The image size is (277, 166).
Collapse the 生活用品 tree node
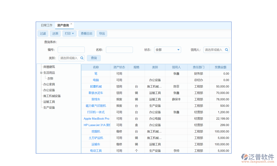(41, 73)
